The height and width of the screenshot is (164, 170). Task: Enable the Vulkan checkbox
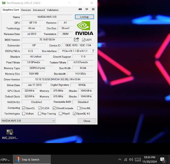24,114
